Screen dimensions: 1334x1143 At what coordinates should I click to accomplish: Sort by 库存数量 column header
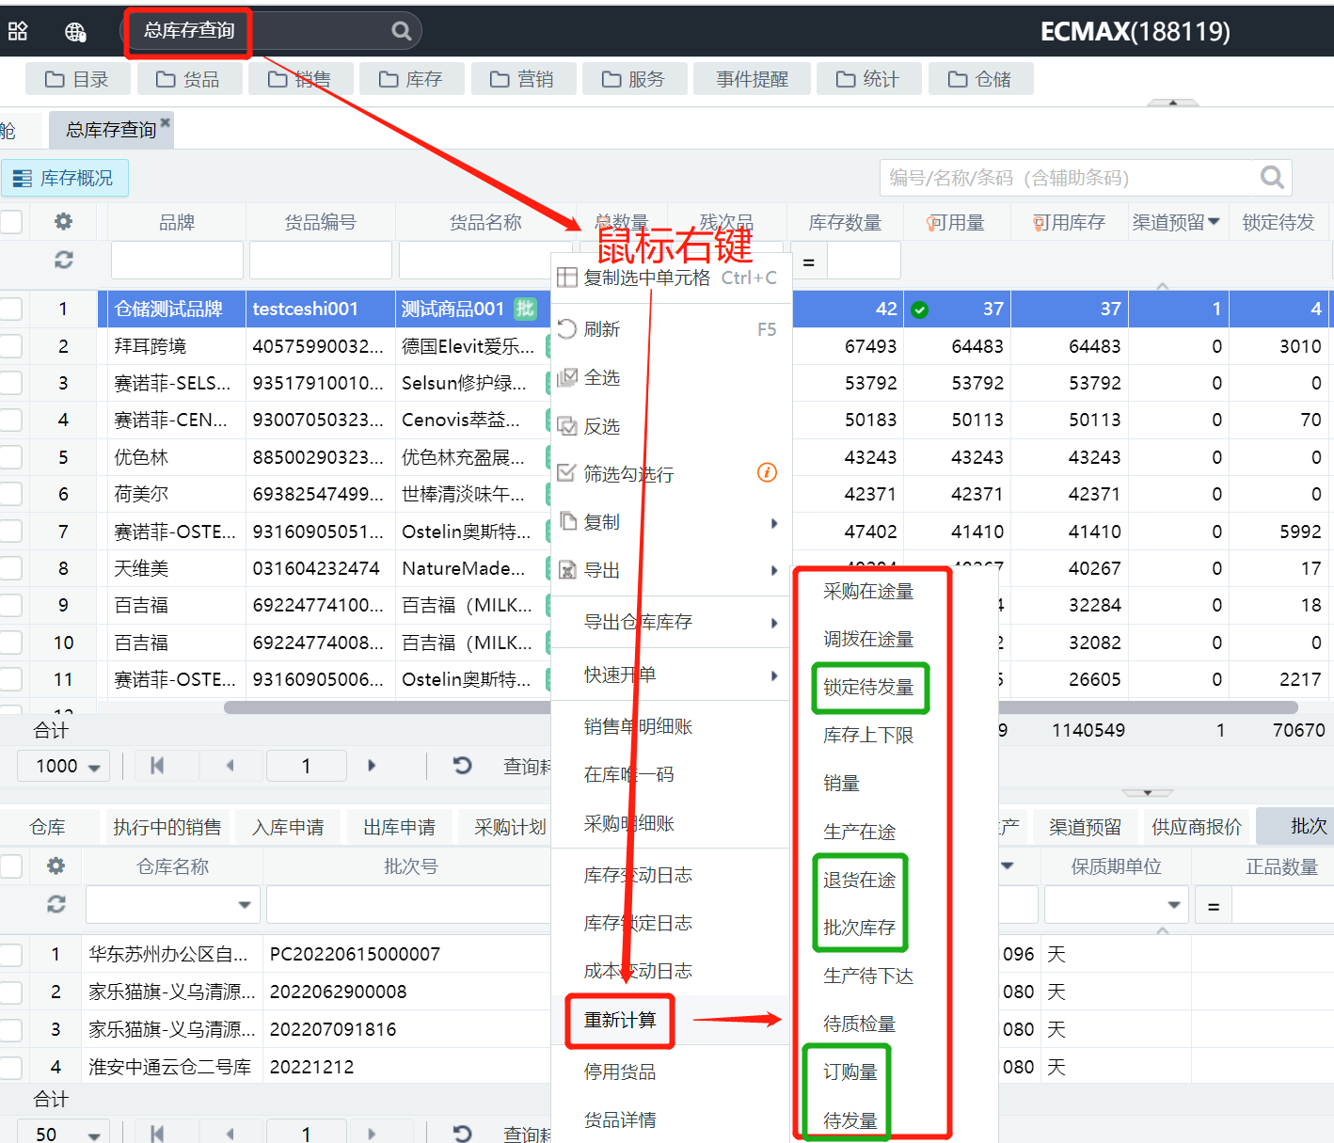[x=845, y=222]
